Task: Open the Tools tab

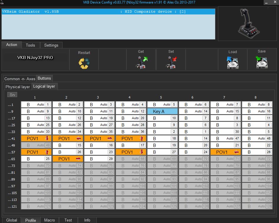Action: click(x=30, y=45)
